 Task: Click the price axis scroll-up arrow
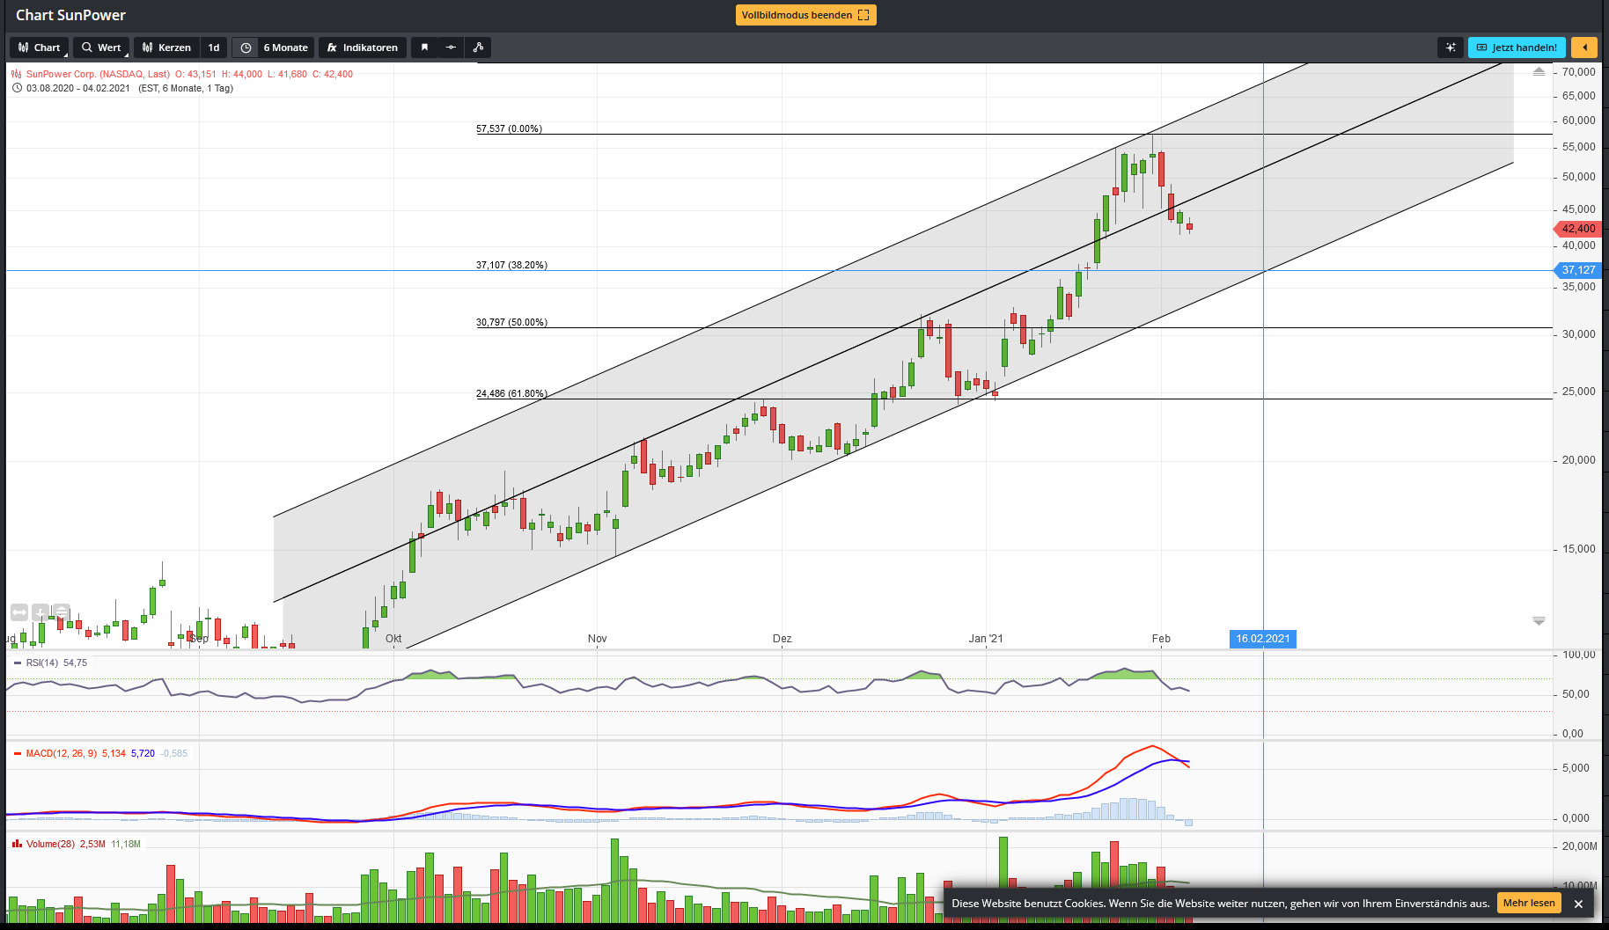[x=1539, y=72]
